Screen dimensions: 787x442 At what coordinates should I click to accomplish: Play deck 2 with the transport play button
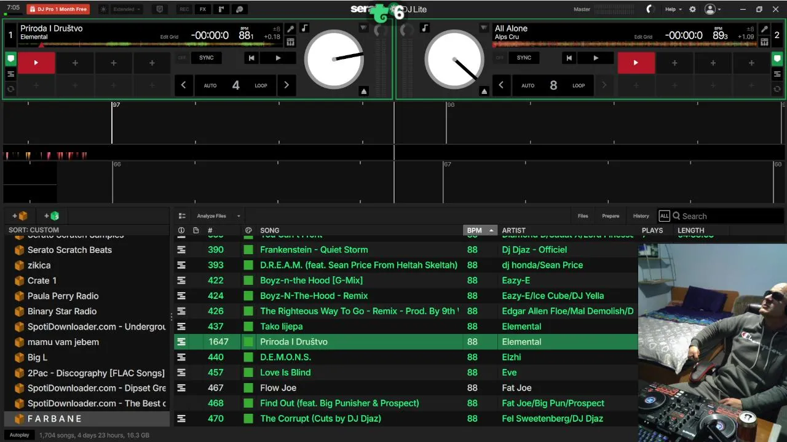click(596, 58)
